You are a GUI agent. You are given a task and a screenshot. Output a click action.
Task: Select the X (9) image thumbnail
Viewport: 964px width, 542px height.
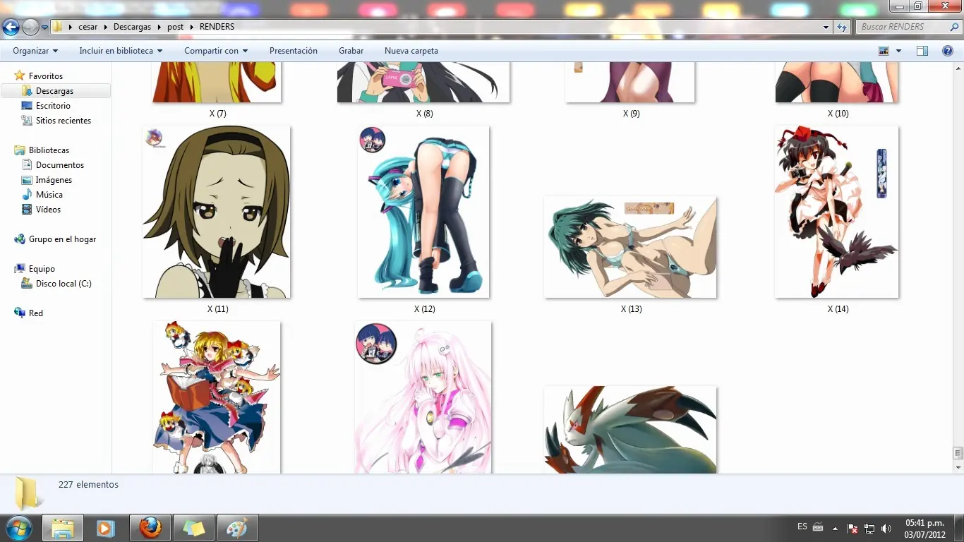pos(630,82)
